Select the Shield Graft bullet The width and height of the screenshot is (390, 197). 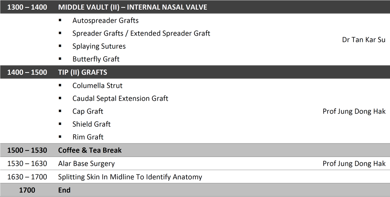pos(91,124)
